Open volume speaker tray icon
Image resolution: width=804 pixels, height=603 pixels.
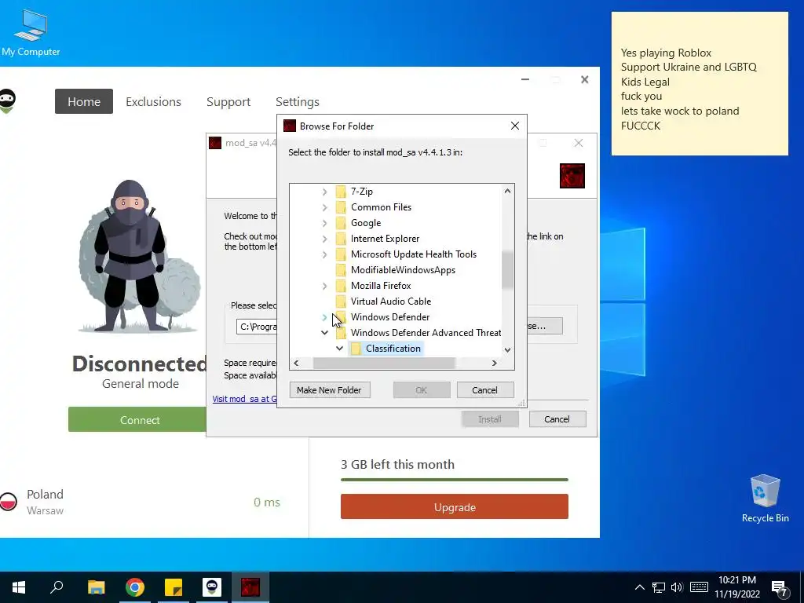[x=677, y=587]
